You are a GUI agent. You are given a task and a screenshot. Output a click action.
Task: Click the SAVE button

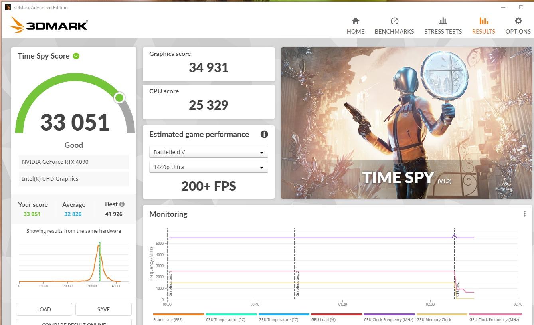103,309
